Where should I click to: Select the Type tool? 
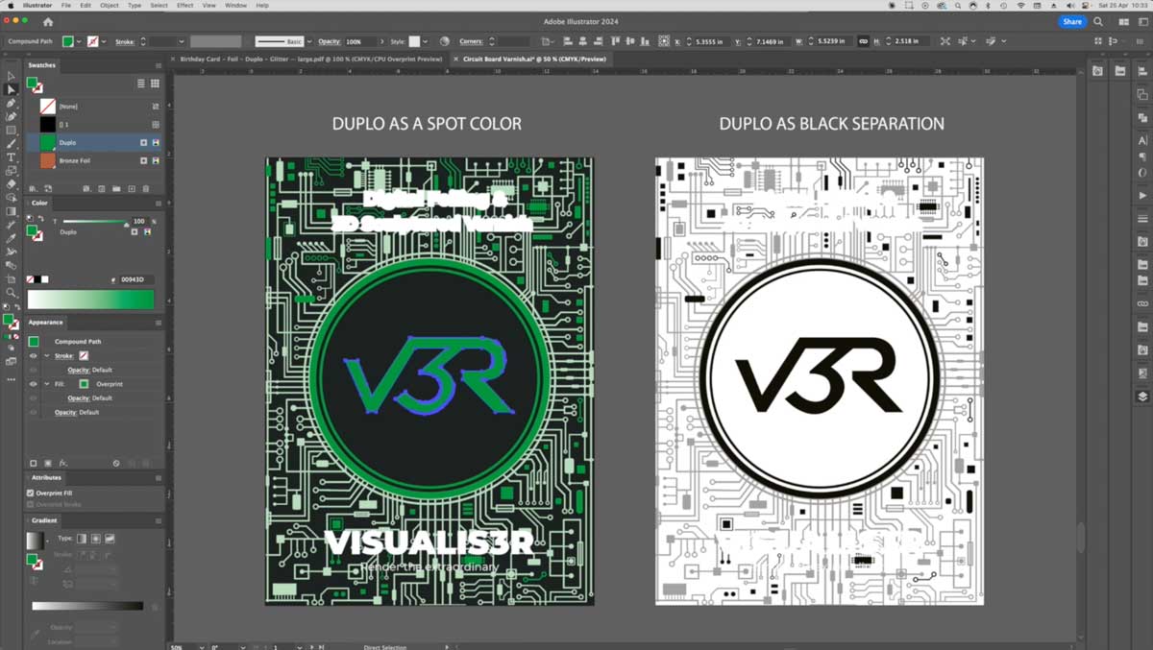pyautogui.click(x=12, y=156)
